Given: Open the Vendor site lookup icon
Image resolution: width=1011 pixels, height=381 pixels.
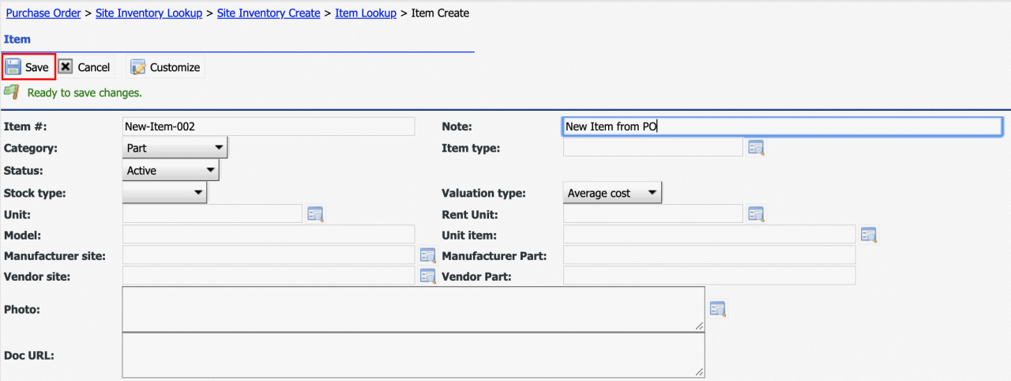Looking at the screenshot, I should click(x=427, y=276).
